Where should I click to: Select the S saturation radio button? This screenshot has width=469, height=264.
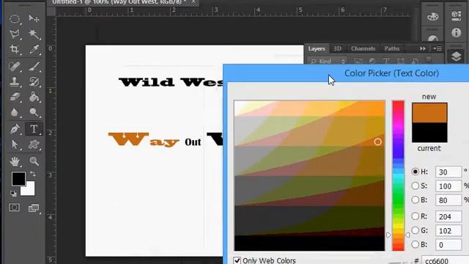click(415, 186)
